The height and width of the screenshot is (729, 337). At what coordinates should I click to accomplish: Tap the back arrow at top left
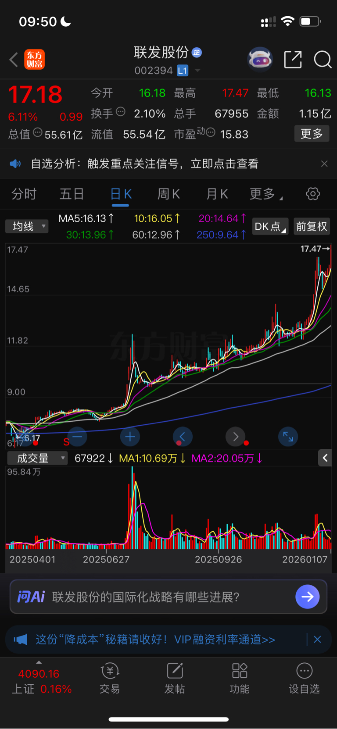14,59
